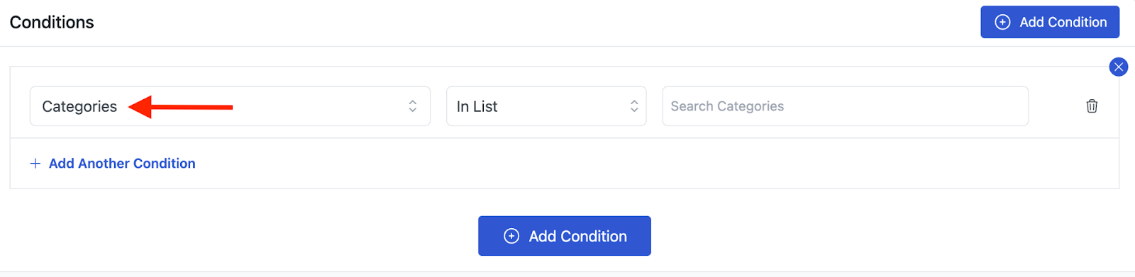Click blank area inside Categories dropdown box
The height and width of the screenshot is (277, 1135).
[x=319, y=106]
